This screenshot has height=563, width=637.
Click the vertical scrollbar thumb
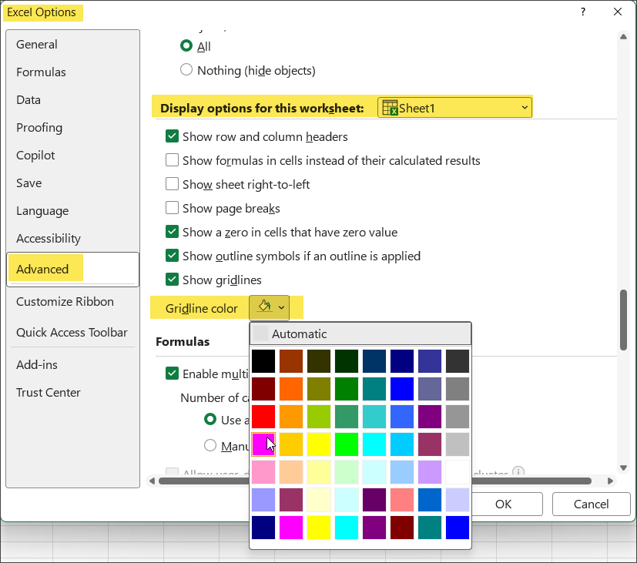(624, 320)
